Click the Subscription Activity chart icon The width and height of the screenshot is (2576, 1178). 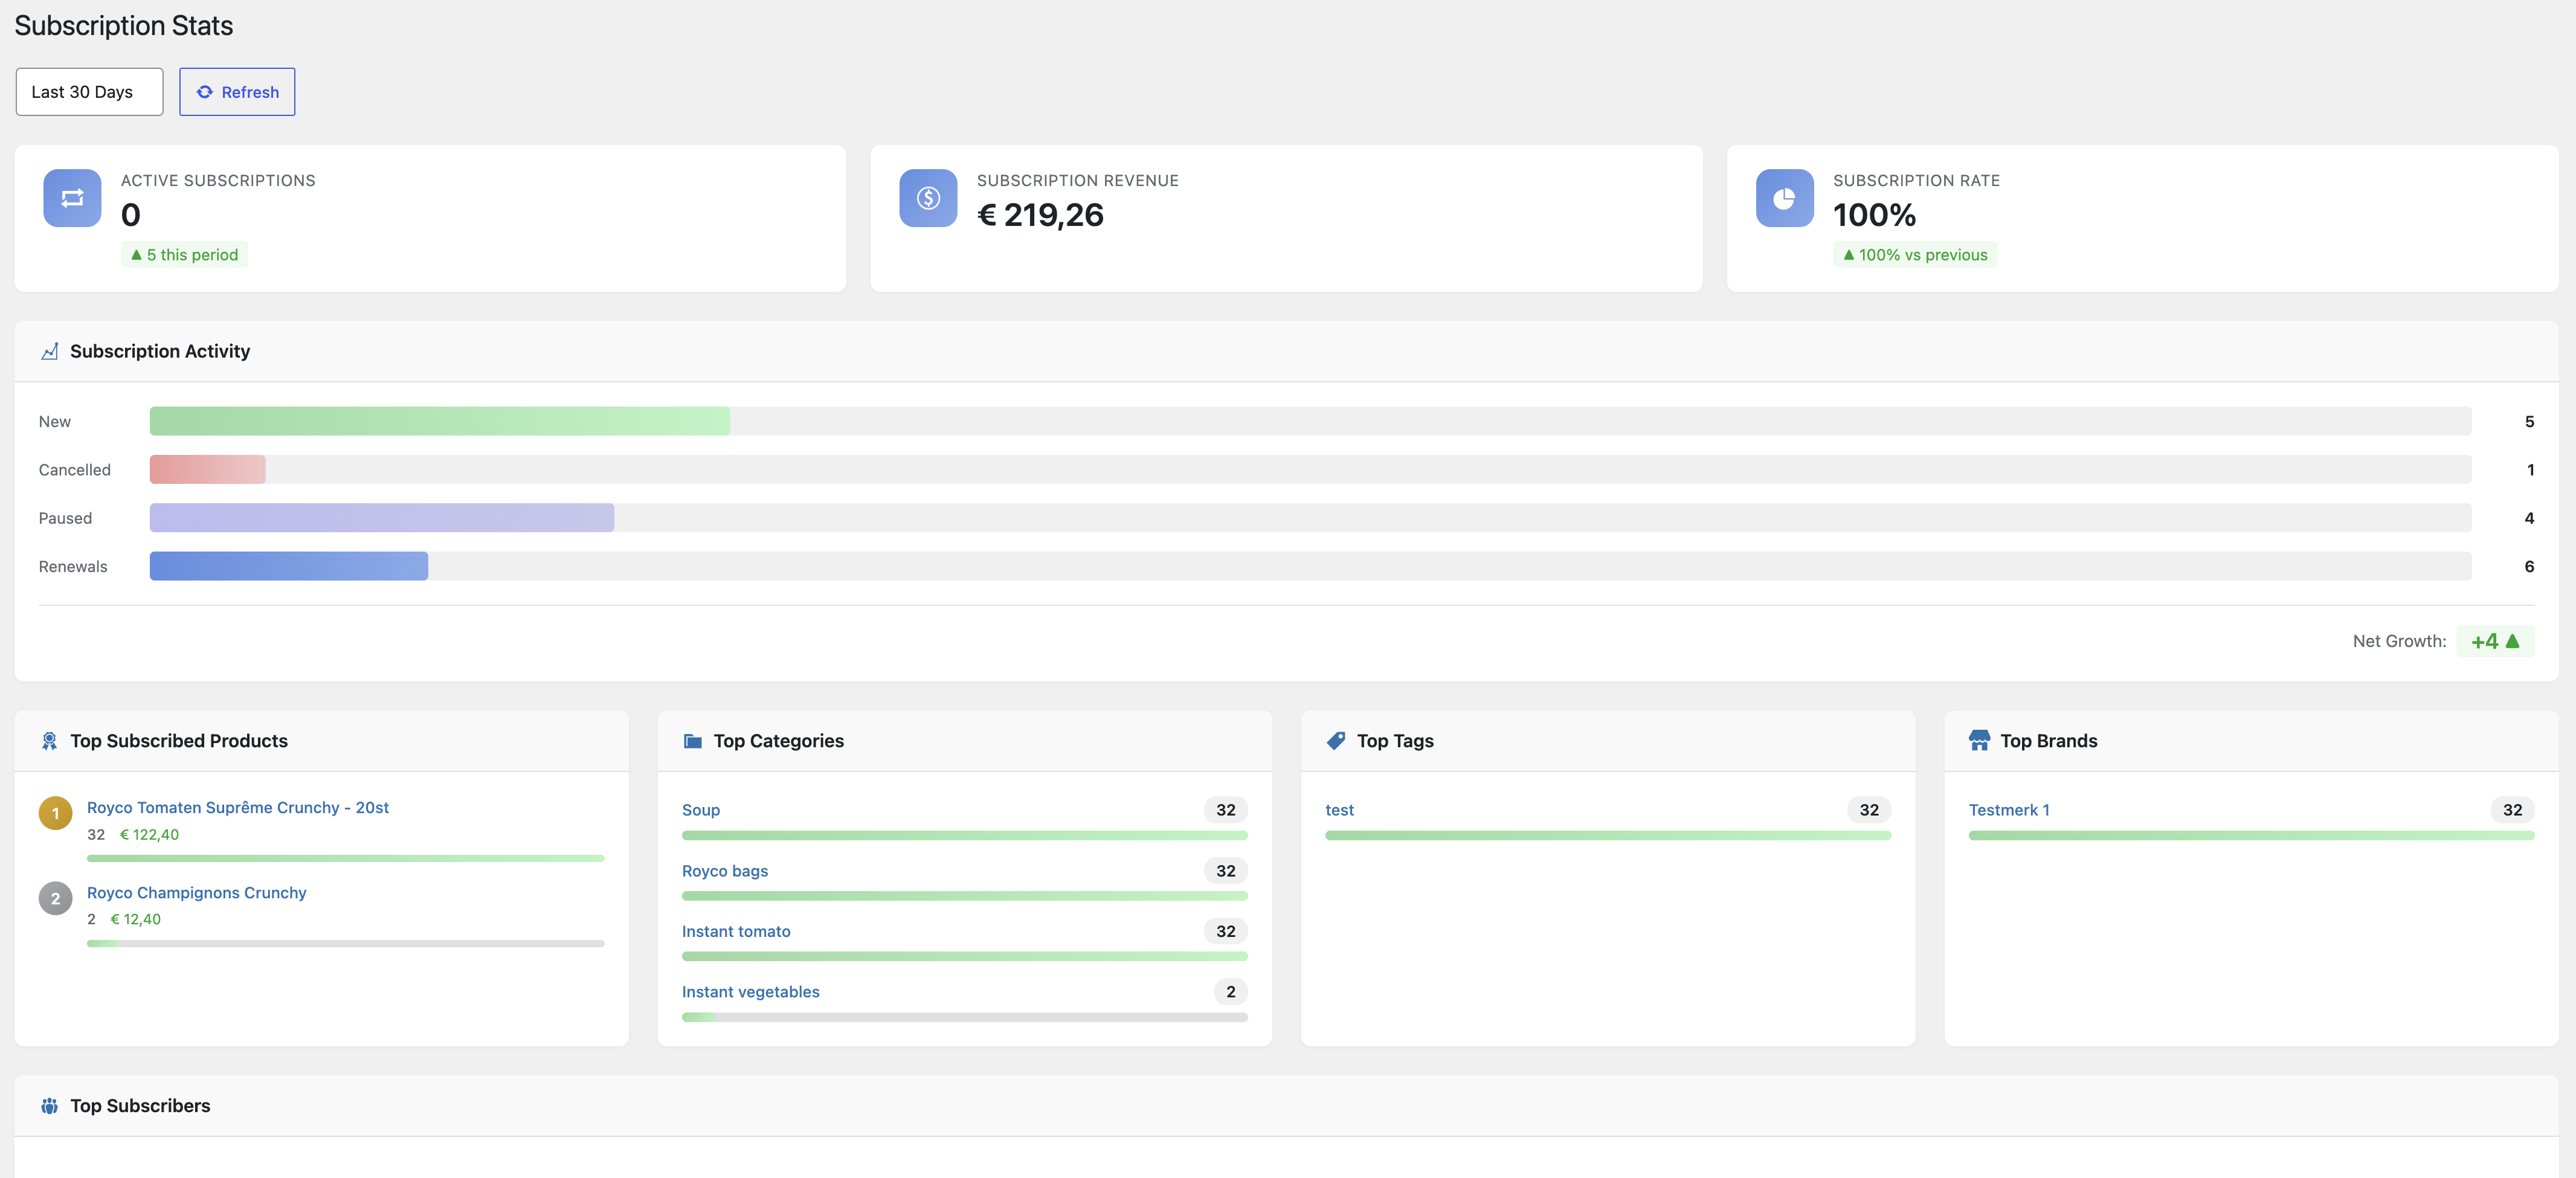click(49, 351)
